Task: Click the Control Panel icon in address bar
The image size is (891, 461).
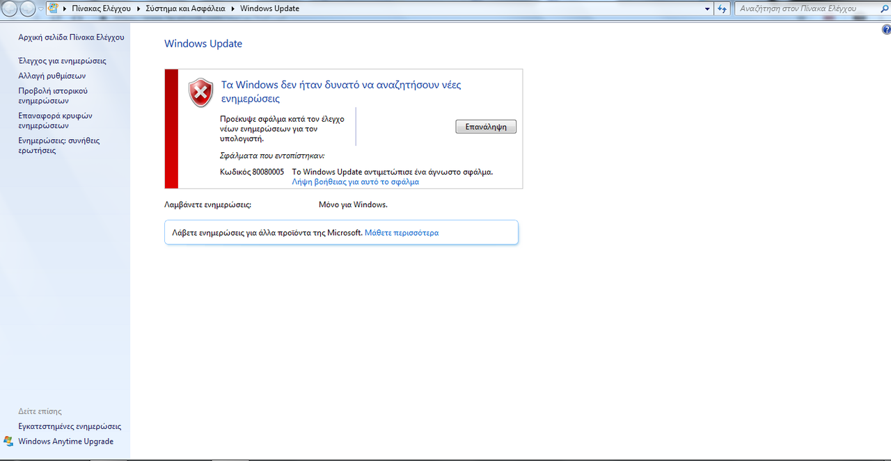Action: pos(52,8)
